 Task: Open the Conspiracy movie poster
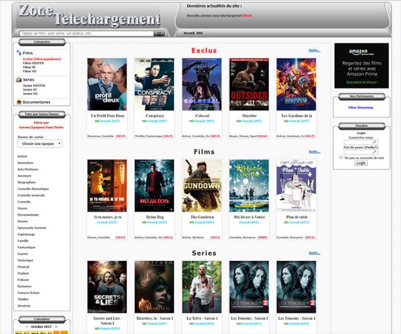tap(154, 84)
